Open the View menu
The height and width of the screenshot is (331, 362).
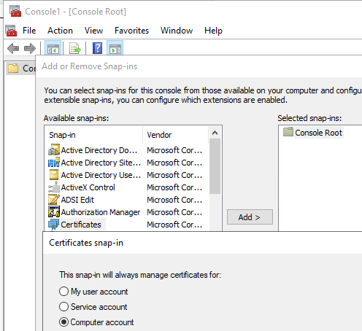93,31
